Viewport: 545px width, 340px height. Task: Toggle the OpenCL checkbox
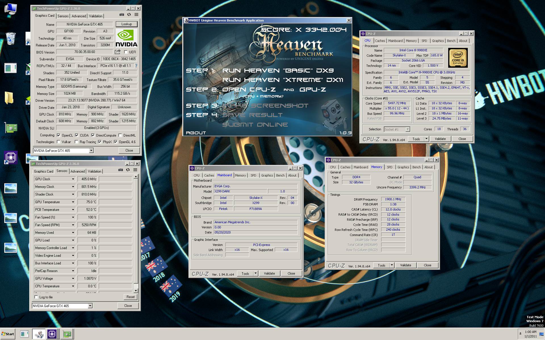coord(58,135)
